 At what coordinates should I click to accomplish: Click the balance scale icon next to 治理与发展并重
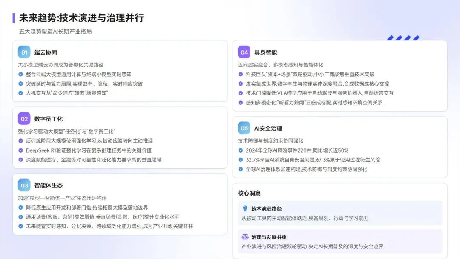coord(245,237)
